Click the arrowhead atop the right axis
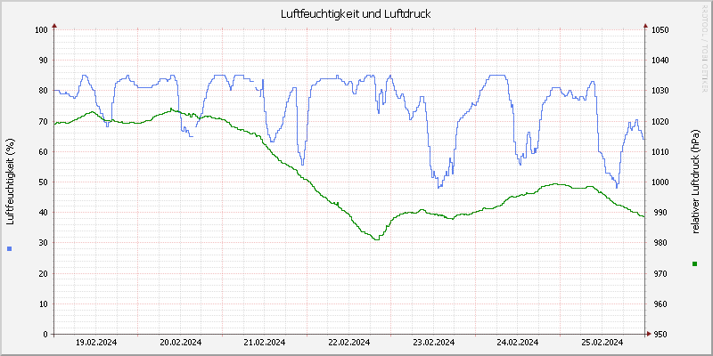 click(644, 26)
